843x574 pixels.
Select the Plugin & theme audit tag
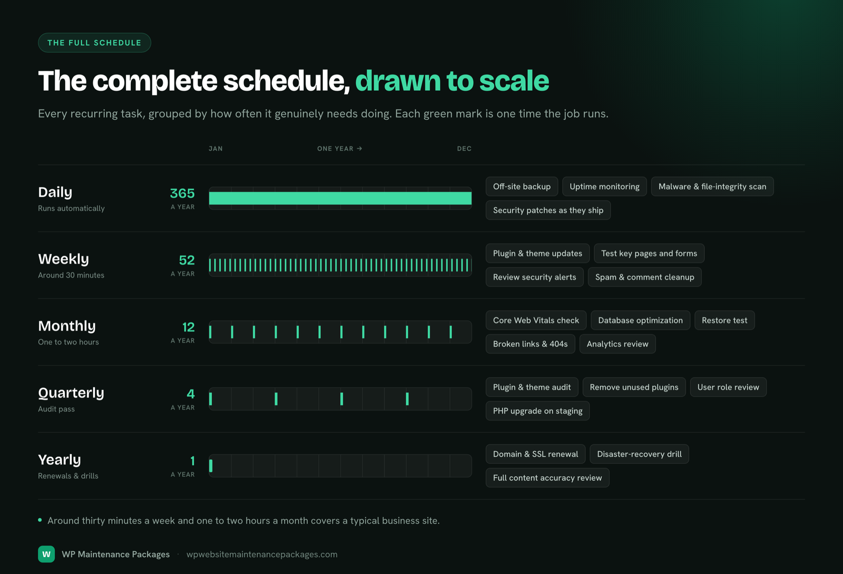pos(532,387)
